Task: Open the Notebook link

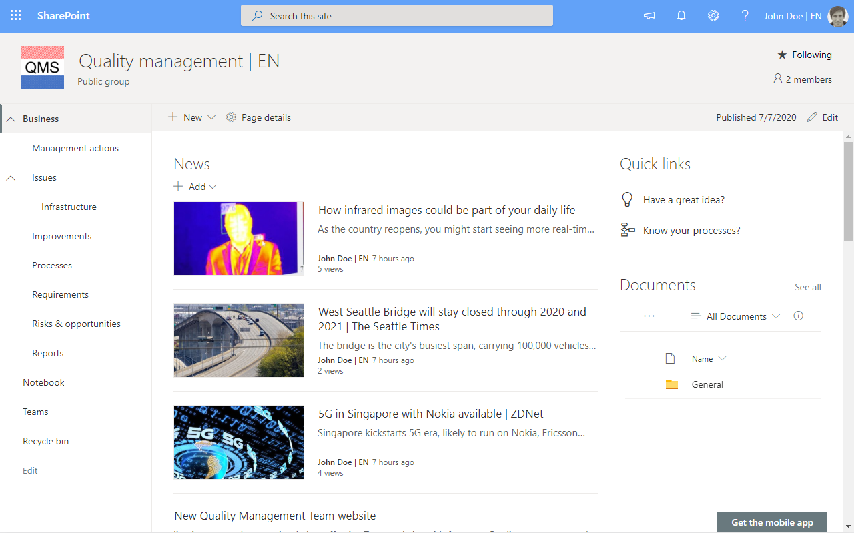Action: pyautogui.click(x=43, y=382)
